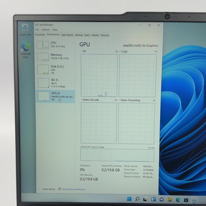Launch Microsoft Edge from the taskbar
The image size is (206, 206).
(178, 200)
